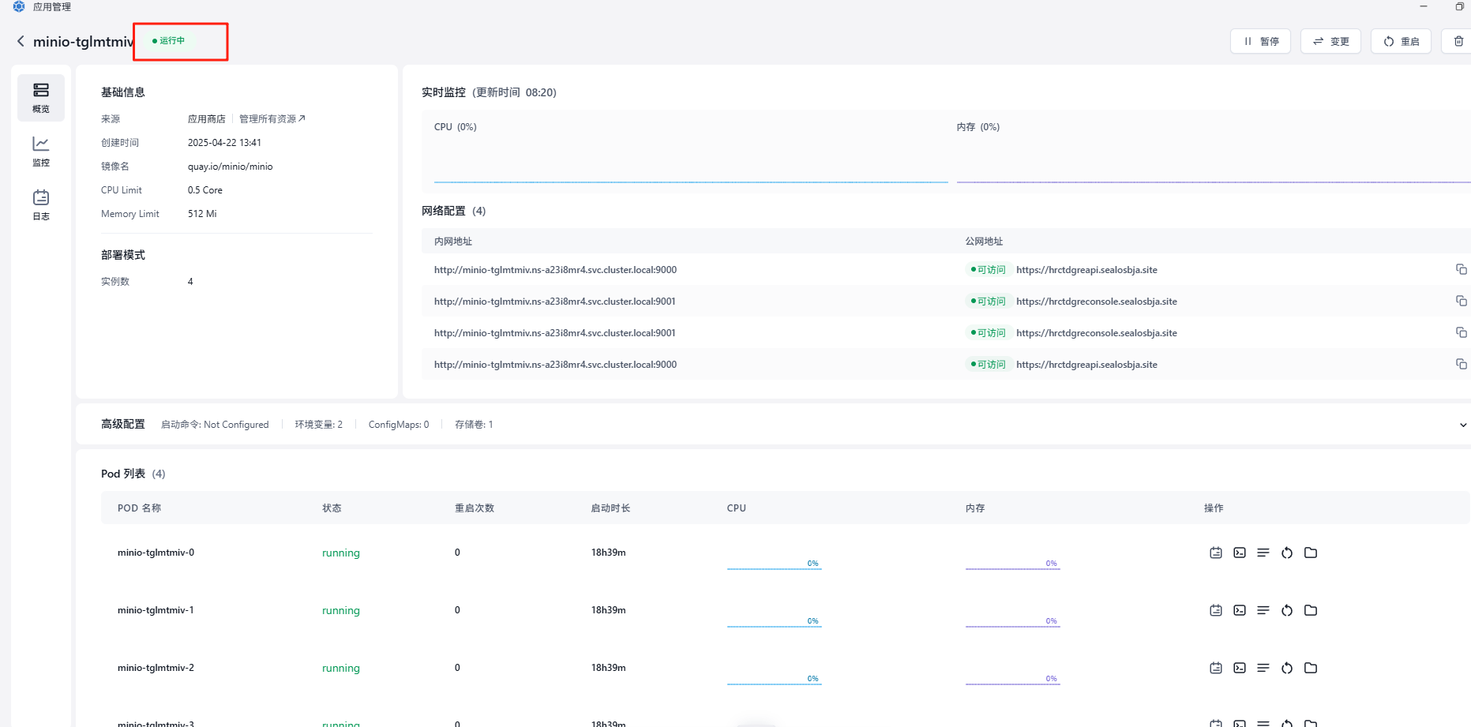Copy the public address in the first network row

point(1462,269)
